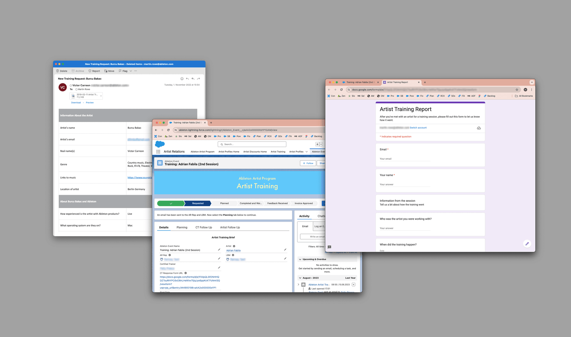Close the Artist Training Report tab
The image size is (571, 337).
[419, 82]
